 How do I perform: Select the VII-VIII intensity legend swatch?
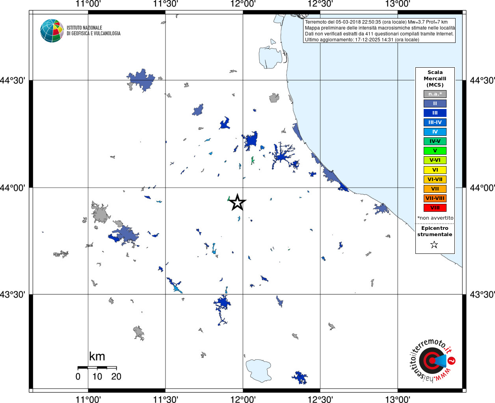[435, 198]
